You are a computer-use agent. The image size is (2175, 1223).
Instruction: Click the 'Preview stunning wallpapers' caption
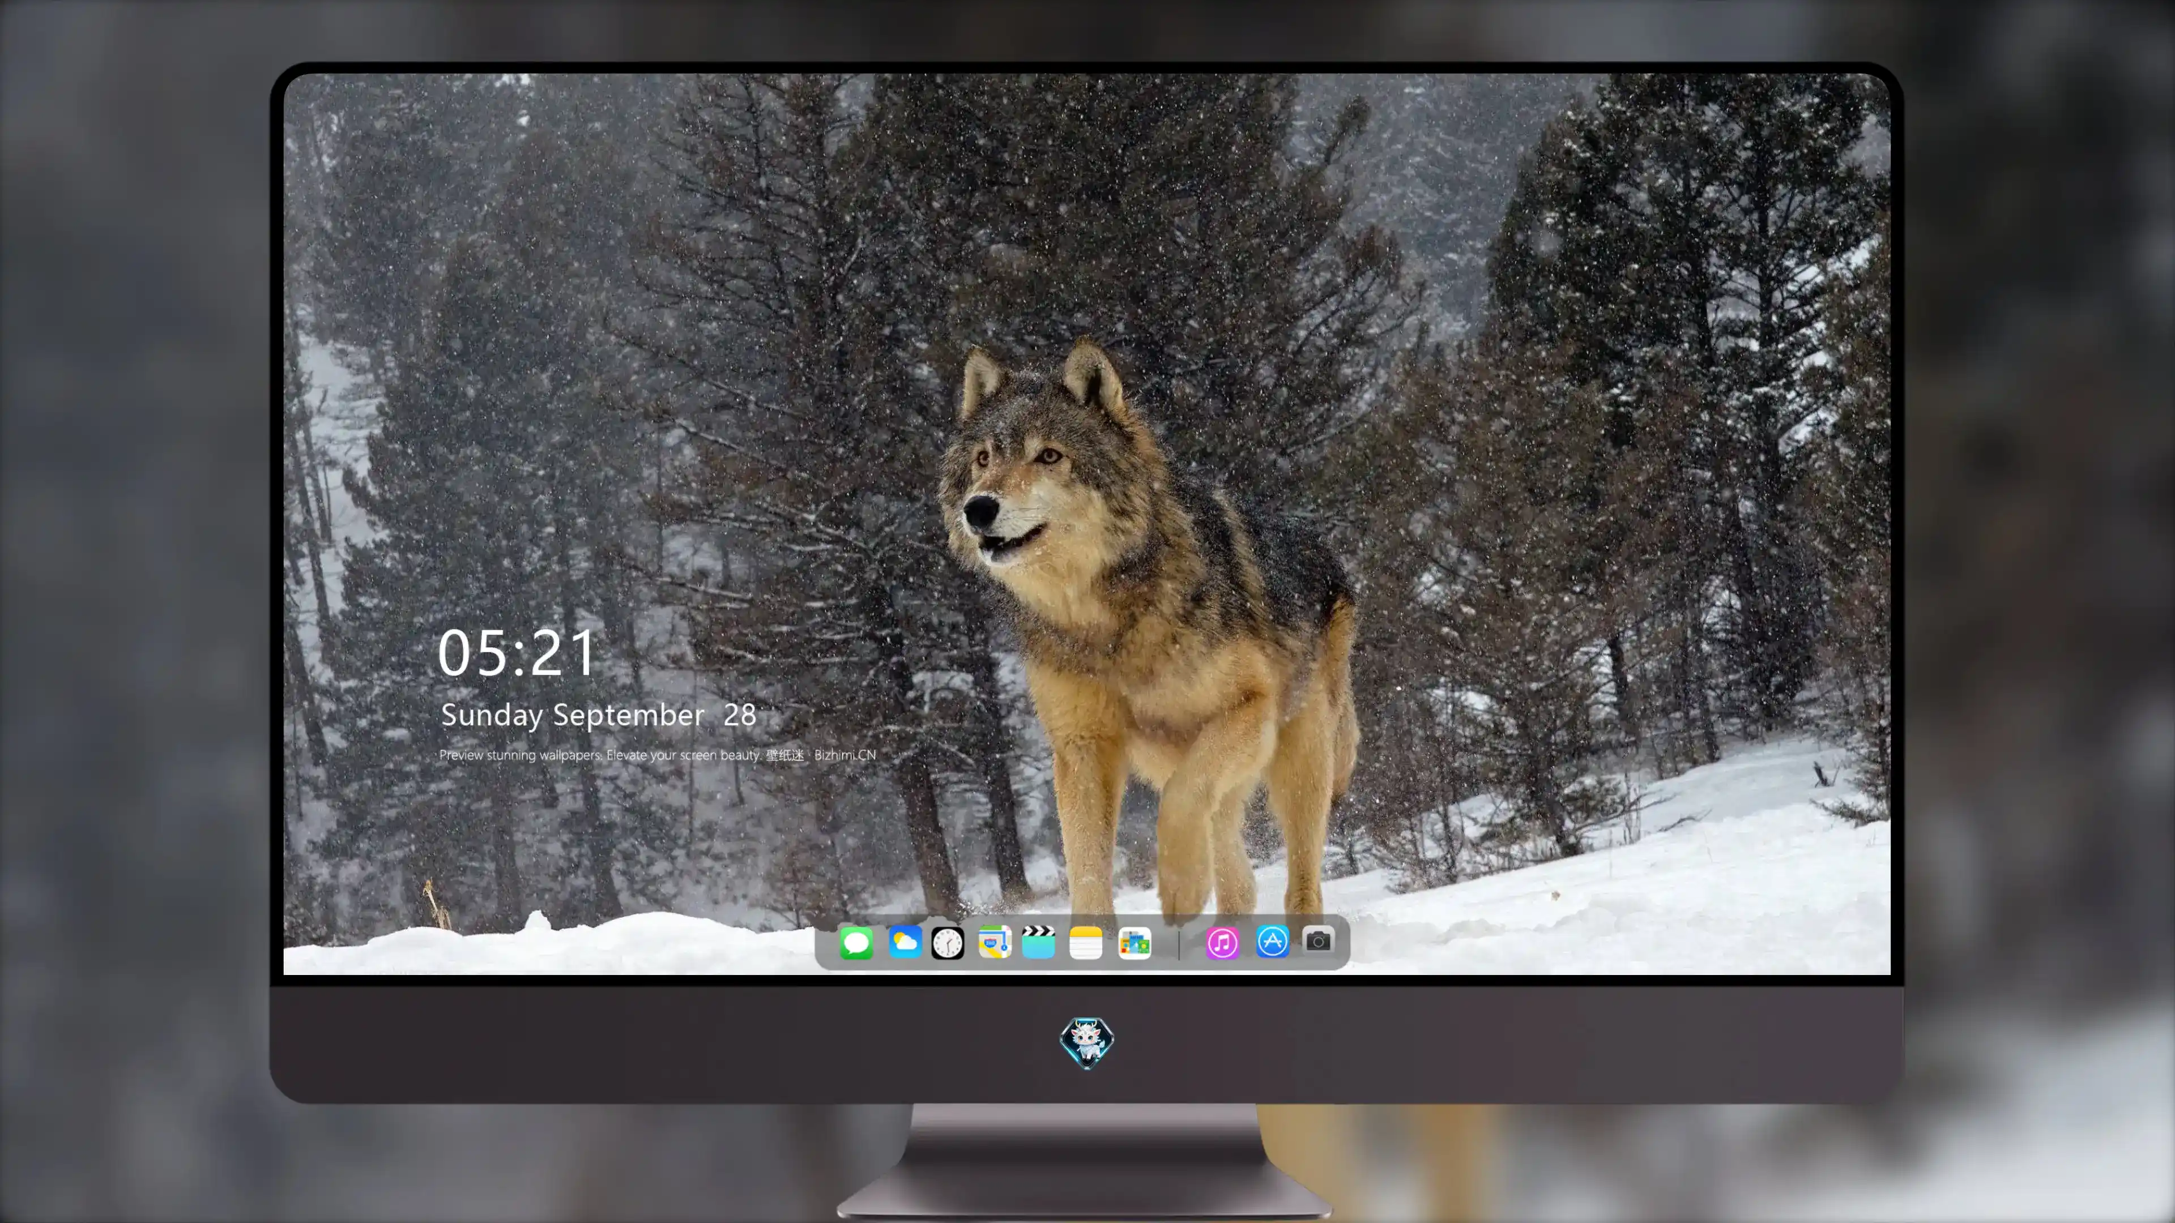pos(658,755)
